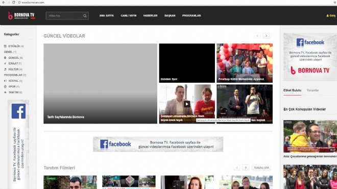
Task: Go to next Güncel Videolar slide
Action: (x=266, y=36)
